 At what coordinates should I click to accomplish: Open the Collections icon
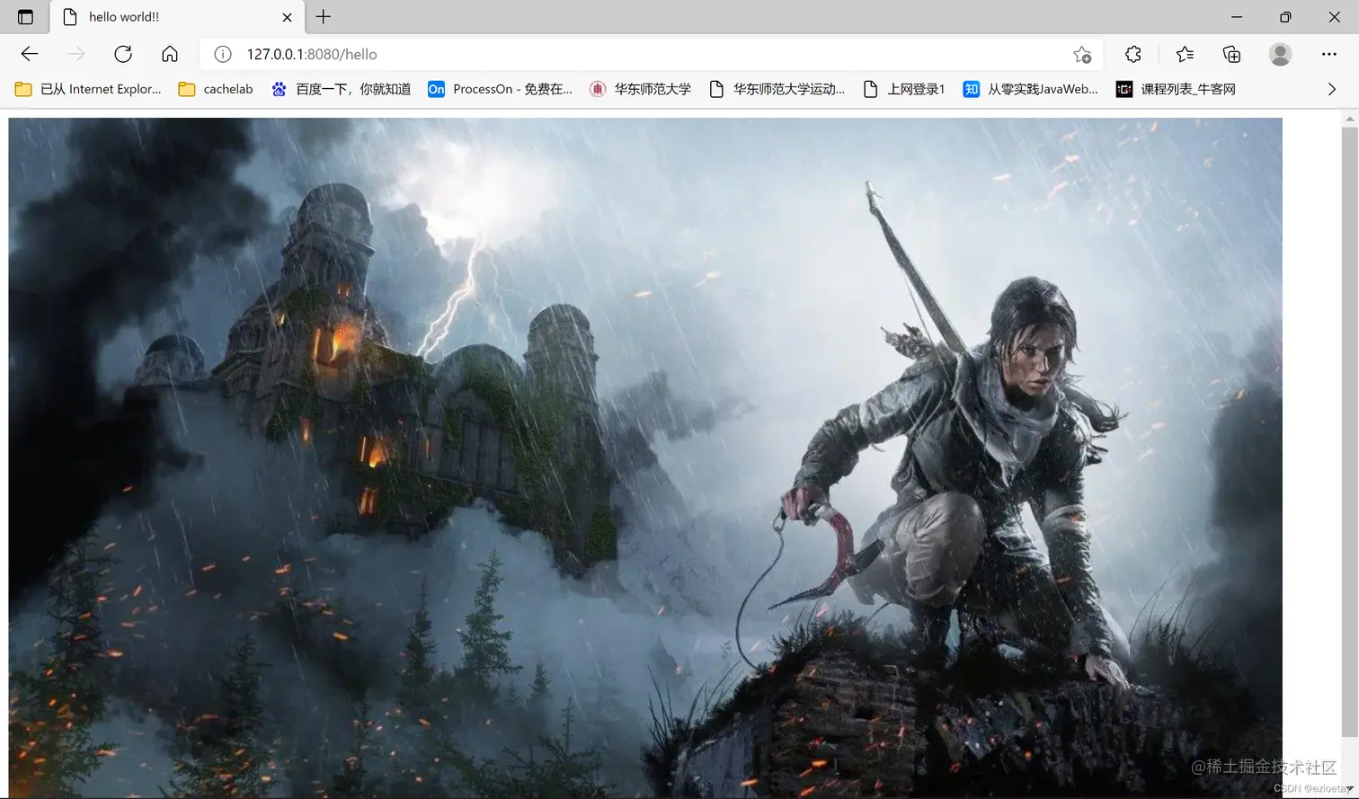pos(1232,54)
